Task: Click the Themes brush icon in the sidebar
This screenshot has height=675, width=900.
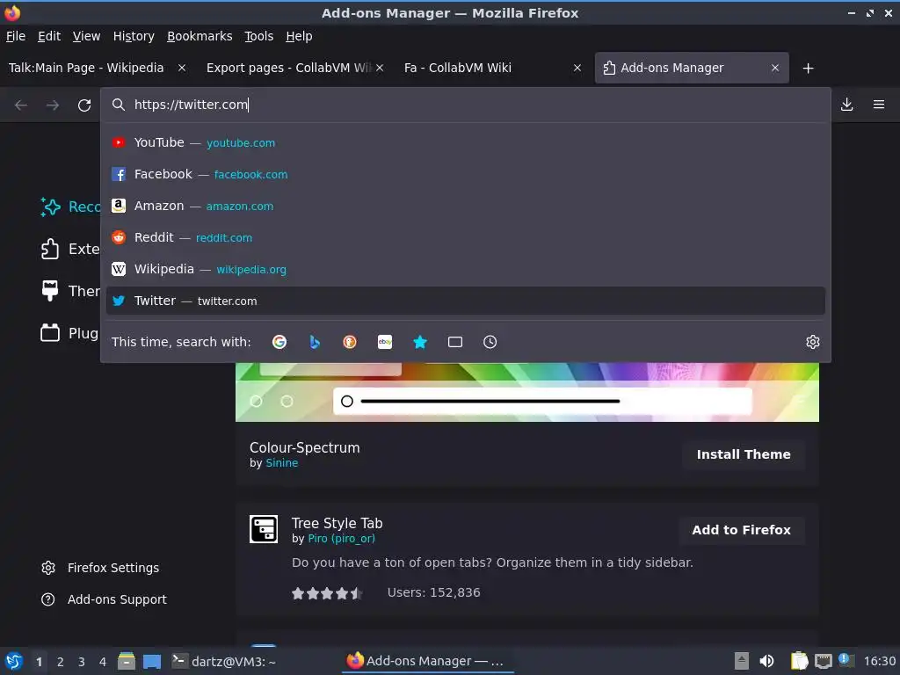Action: tap(50, 291)
